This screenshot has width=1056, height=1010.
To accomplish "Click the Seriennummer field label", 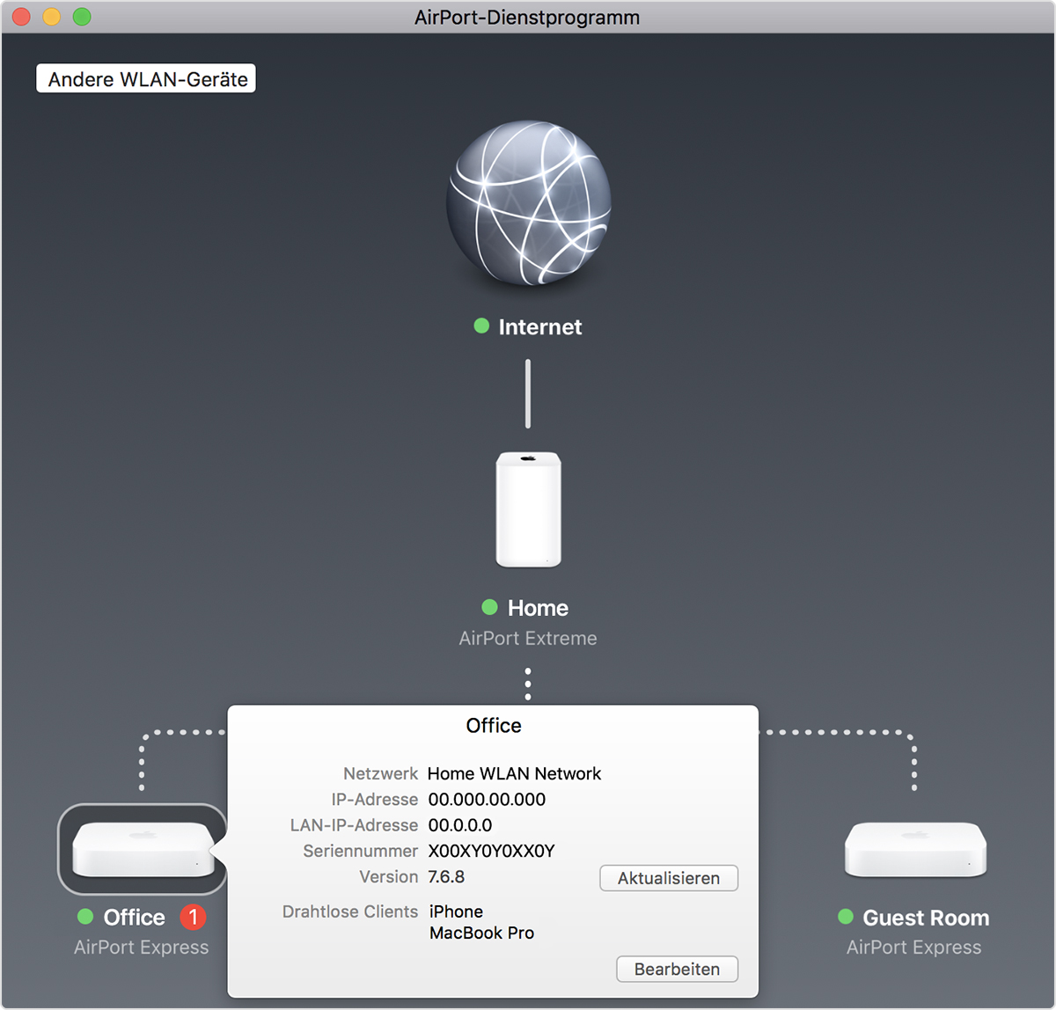I will click(x=361, y=851).
